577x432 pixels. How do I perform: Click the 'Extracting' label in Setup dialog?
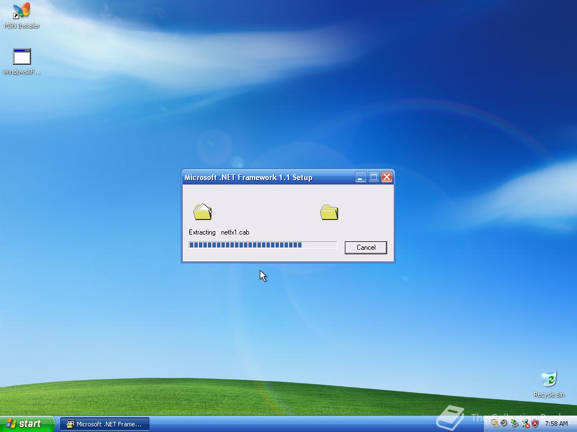click(x=202, y=232)
